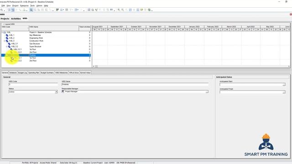The width and height of the screenshot is (292, 164).
Task: Click the highlighted layout toggle toolbar icon
Action: (x=13, y=10)
